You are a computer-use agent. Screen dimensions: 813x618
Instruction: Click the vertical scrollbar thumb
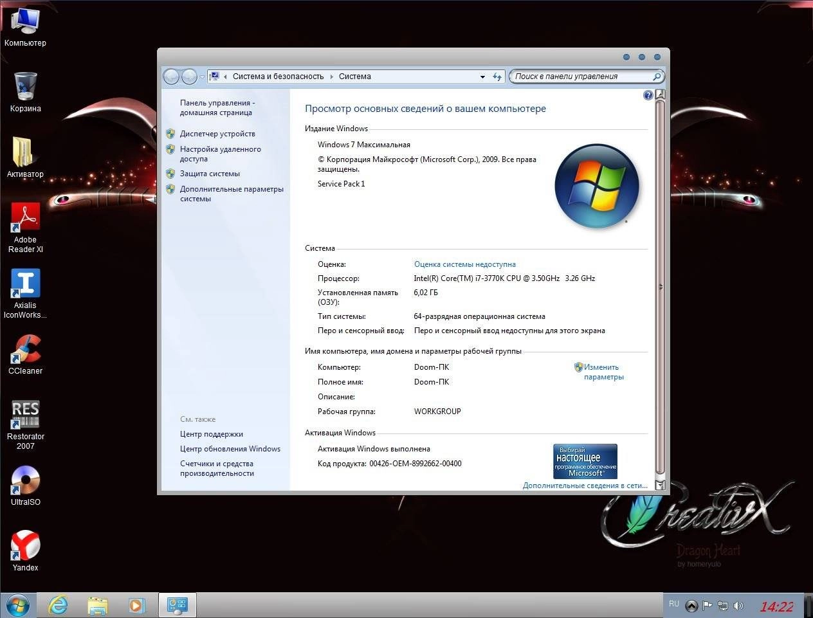coord(660,287)
